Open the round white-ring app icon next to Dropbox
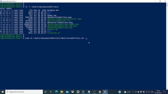 [78, 92]
